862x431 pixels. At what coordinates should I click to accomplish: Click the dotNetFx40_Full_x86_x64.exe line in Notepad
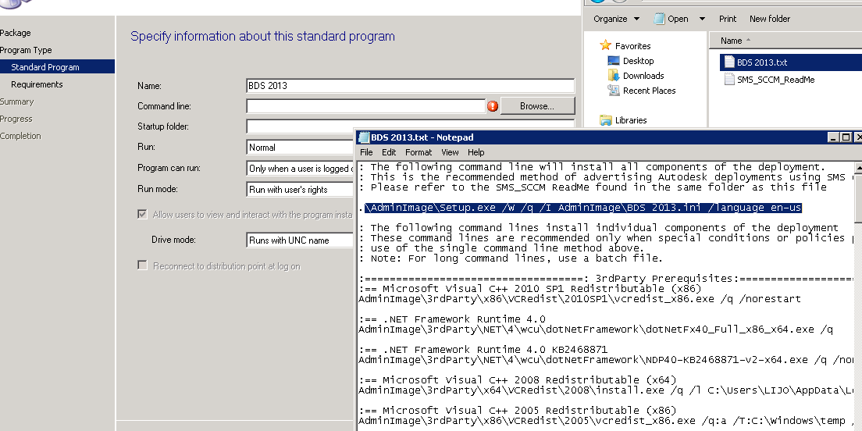point(596,329)
